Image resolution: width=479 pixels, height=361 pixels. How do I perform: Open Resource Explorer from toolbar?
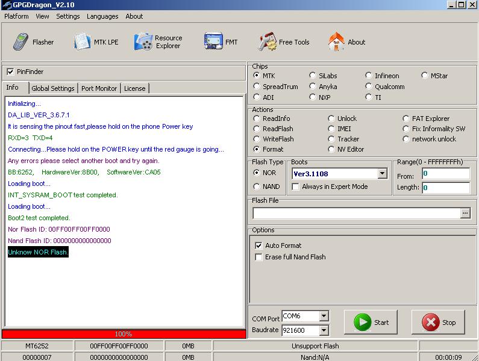tap(144, 42)
